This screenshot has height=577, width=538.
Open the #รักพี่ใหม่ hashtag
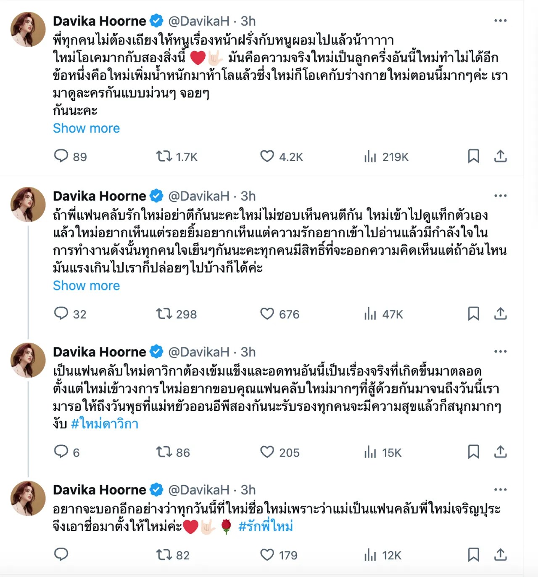pyautogui.click(x=265, y=526)
